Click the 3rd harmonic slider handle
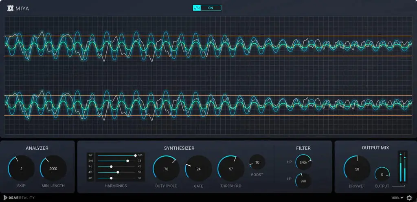 [111, 166]
